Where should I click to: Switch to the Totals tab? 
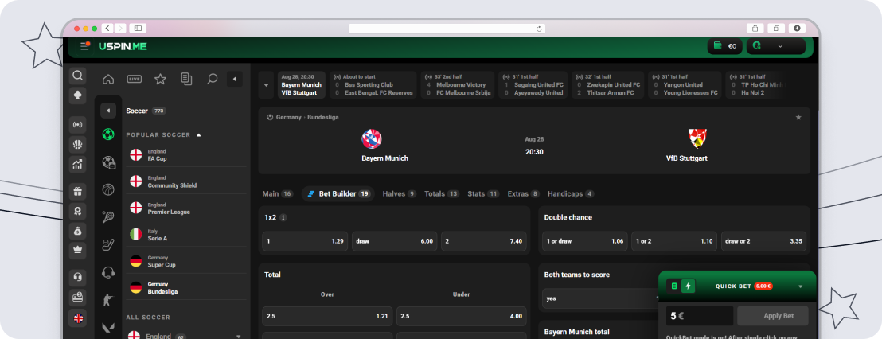442,194
